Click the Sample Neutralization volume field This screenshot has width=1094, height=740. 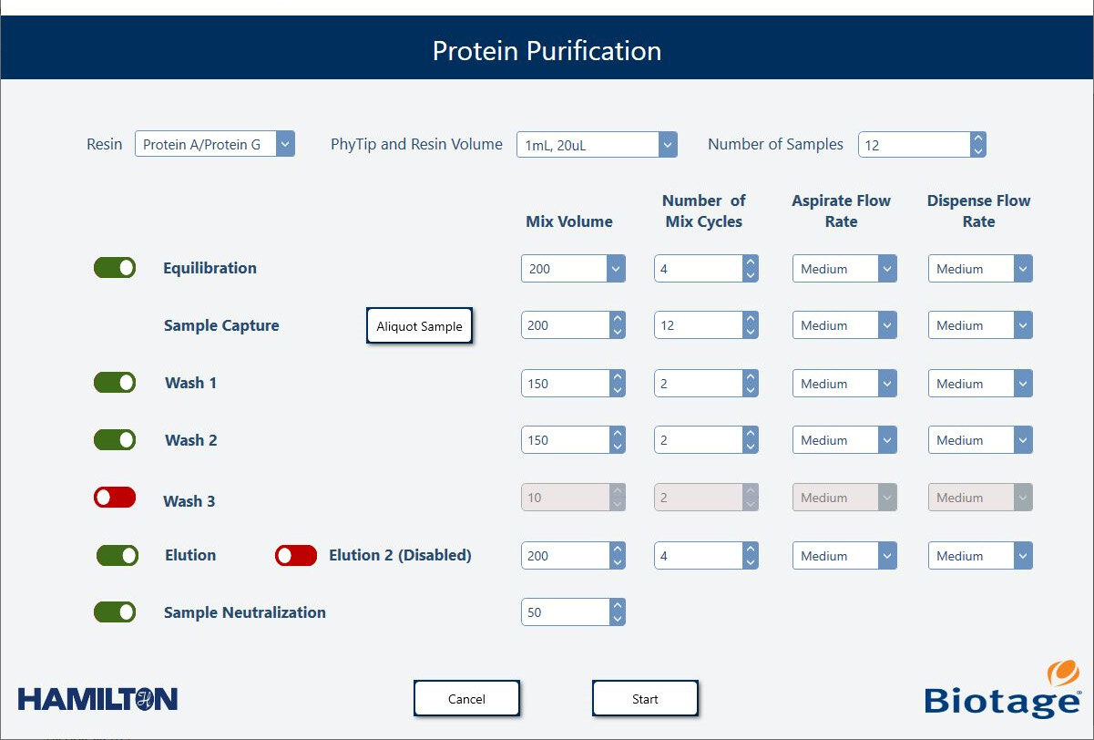coord(565,612)
